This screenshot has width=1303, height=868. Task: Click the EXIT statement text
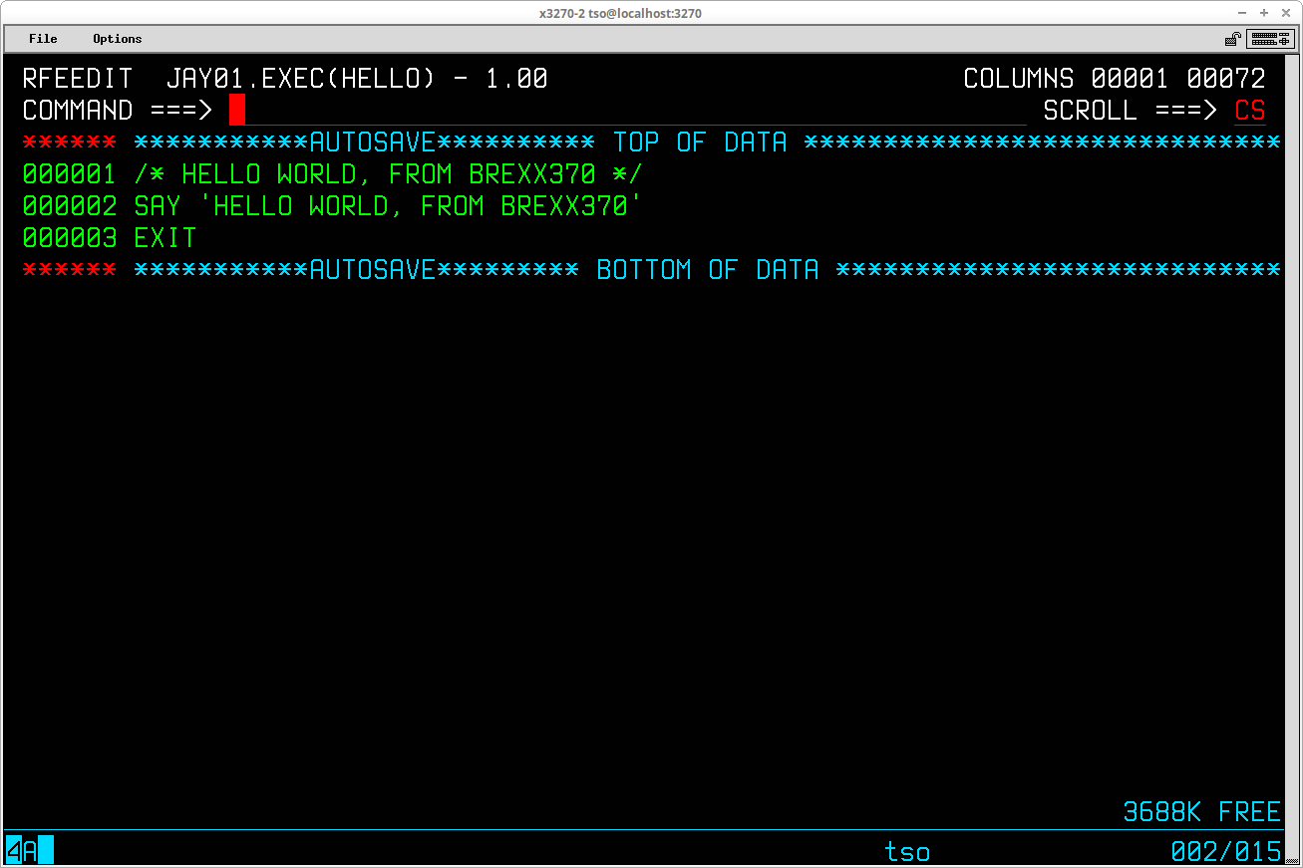165,238
